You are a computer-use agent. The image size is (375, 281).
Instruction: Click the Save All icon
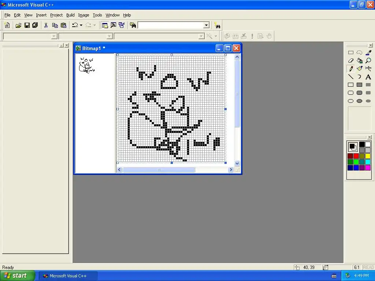point(35,25)
